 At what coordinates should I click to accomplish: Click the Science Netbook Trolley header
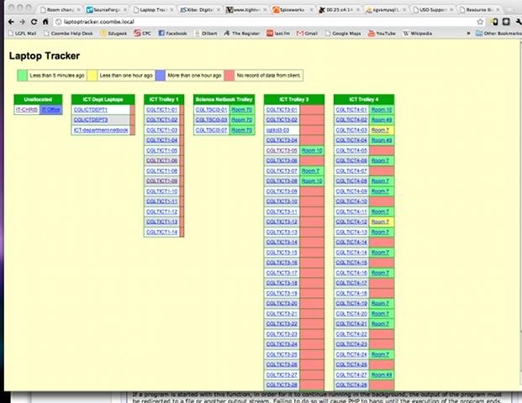224,99
